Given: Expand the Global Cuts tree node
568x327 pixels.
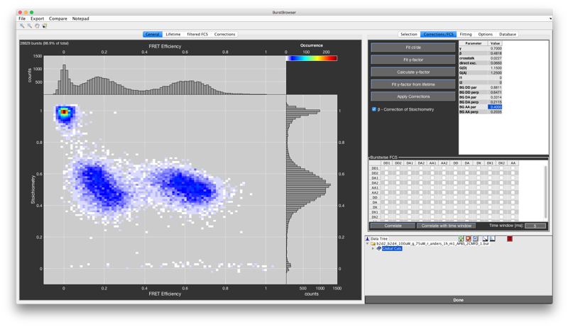Looking at the screenshot, I should (373, 249).
